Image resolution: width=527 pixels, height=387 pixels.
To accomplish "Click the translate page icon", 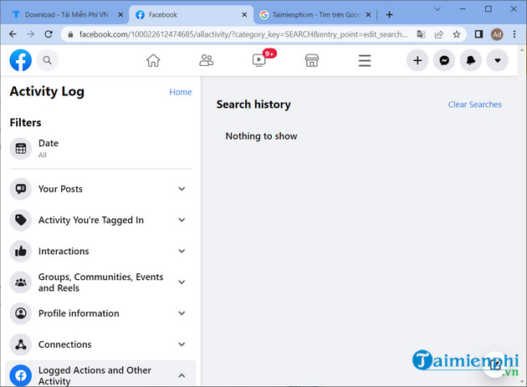I will (x=421, y=34).
